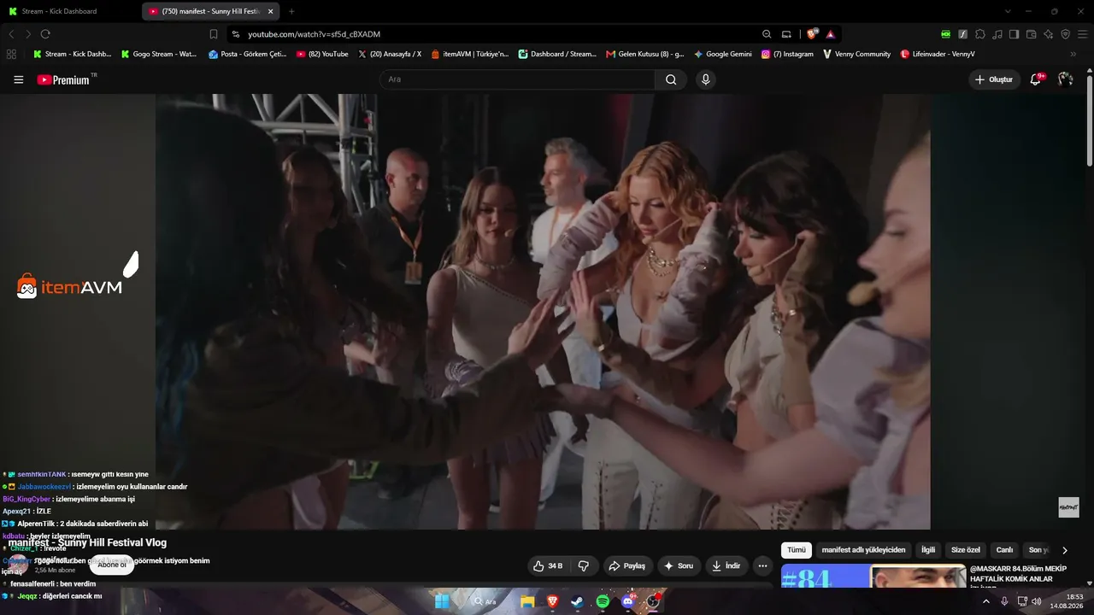Image resolution: width=1094 pixels, height=615 pixels.
Task: Open (20) Anasayfa / X bookmark
Action: [390, 54]
